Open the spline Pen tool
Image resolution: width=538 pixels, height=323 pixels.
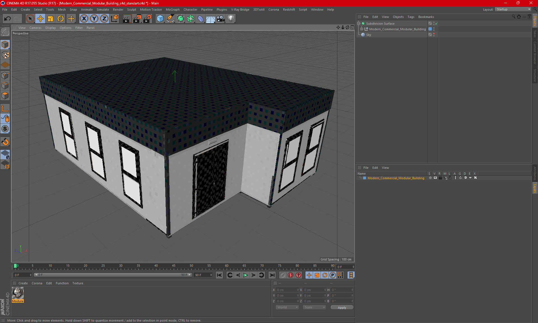coord(170,19)
